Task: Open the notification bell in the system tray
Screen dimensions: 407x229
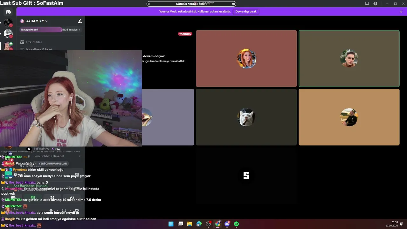Action: [402, 224]
